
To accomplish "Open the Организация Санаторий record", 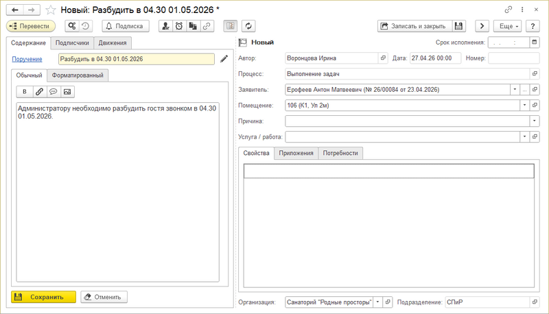I will (x=388, y=302).
